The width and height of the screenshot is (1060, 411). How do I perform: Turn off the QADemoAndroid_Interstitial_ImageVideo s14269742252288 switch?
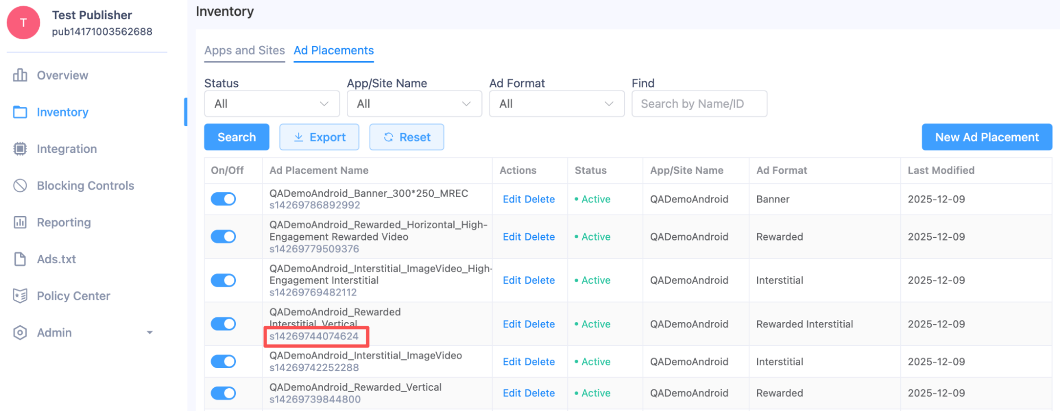[223, 362]
